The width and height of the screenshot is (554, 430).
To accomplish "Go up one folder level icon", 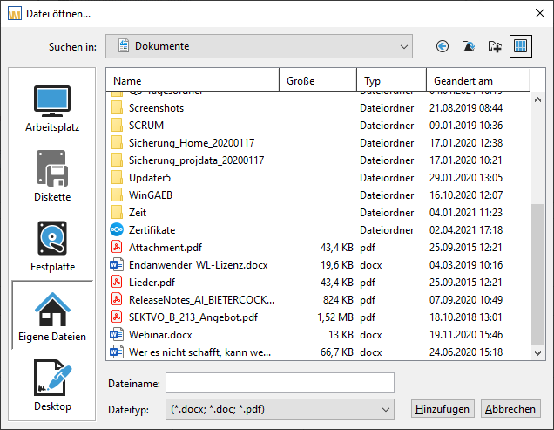I will coord(468,46).
